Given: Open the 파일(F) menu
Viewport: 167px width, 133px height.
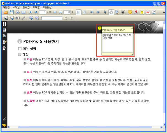Looking at the screenshot, I should (6, 7).
